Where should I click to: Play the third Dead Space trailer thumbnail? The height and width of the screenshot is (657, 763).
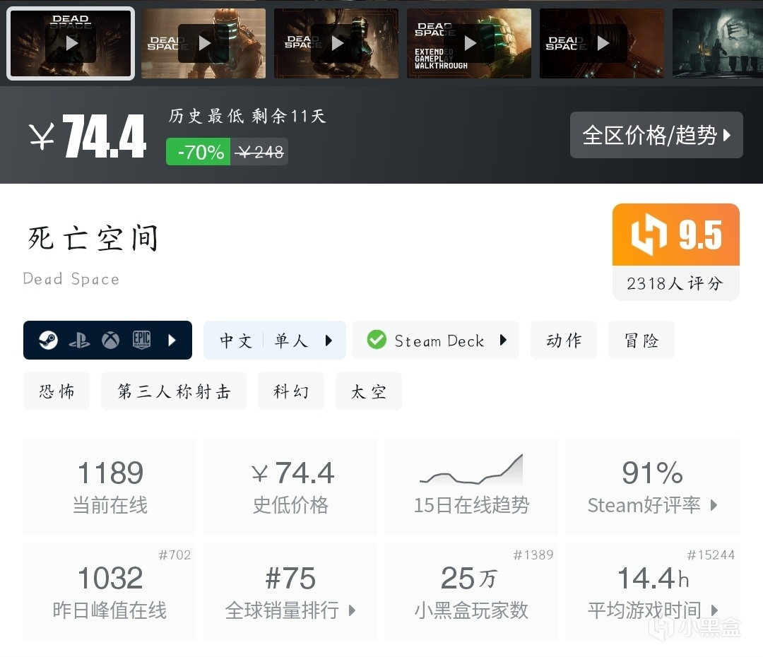pyautogui.click(x=336, y=43)
